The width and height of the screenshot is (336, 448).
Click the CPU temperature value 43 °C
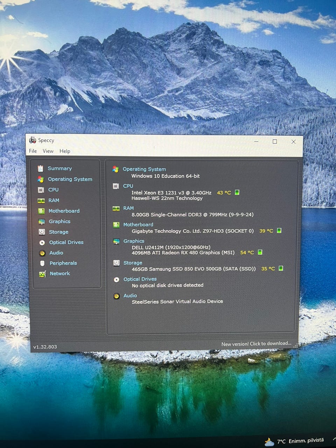(224, 193)
